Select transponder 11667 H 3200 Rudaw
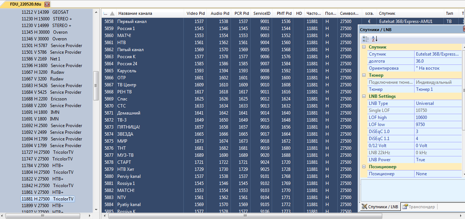 point(43,72)
